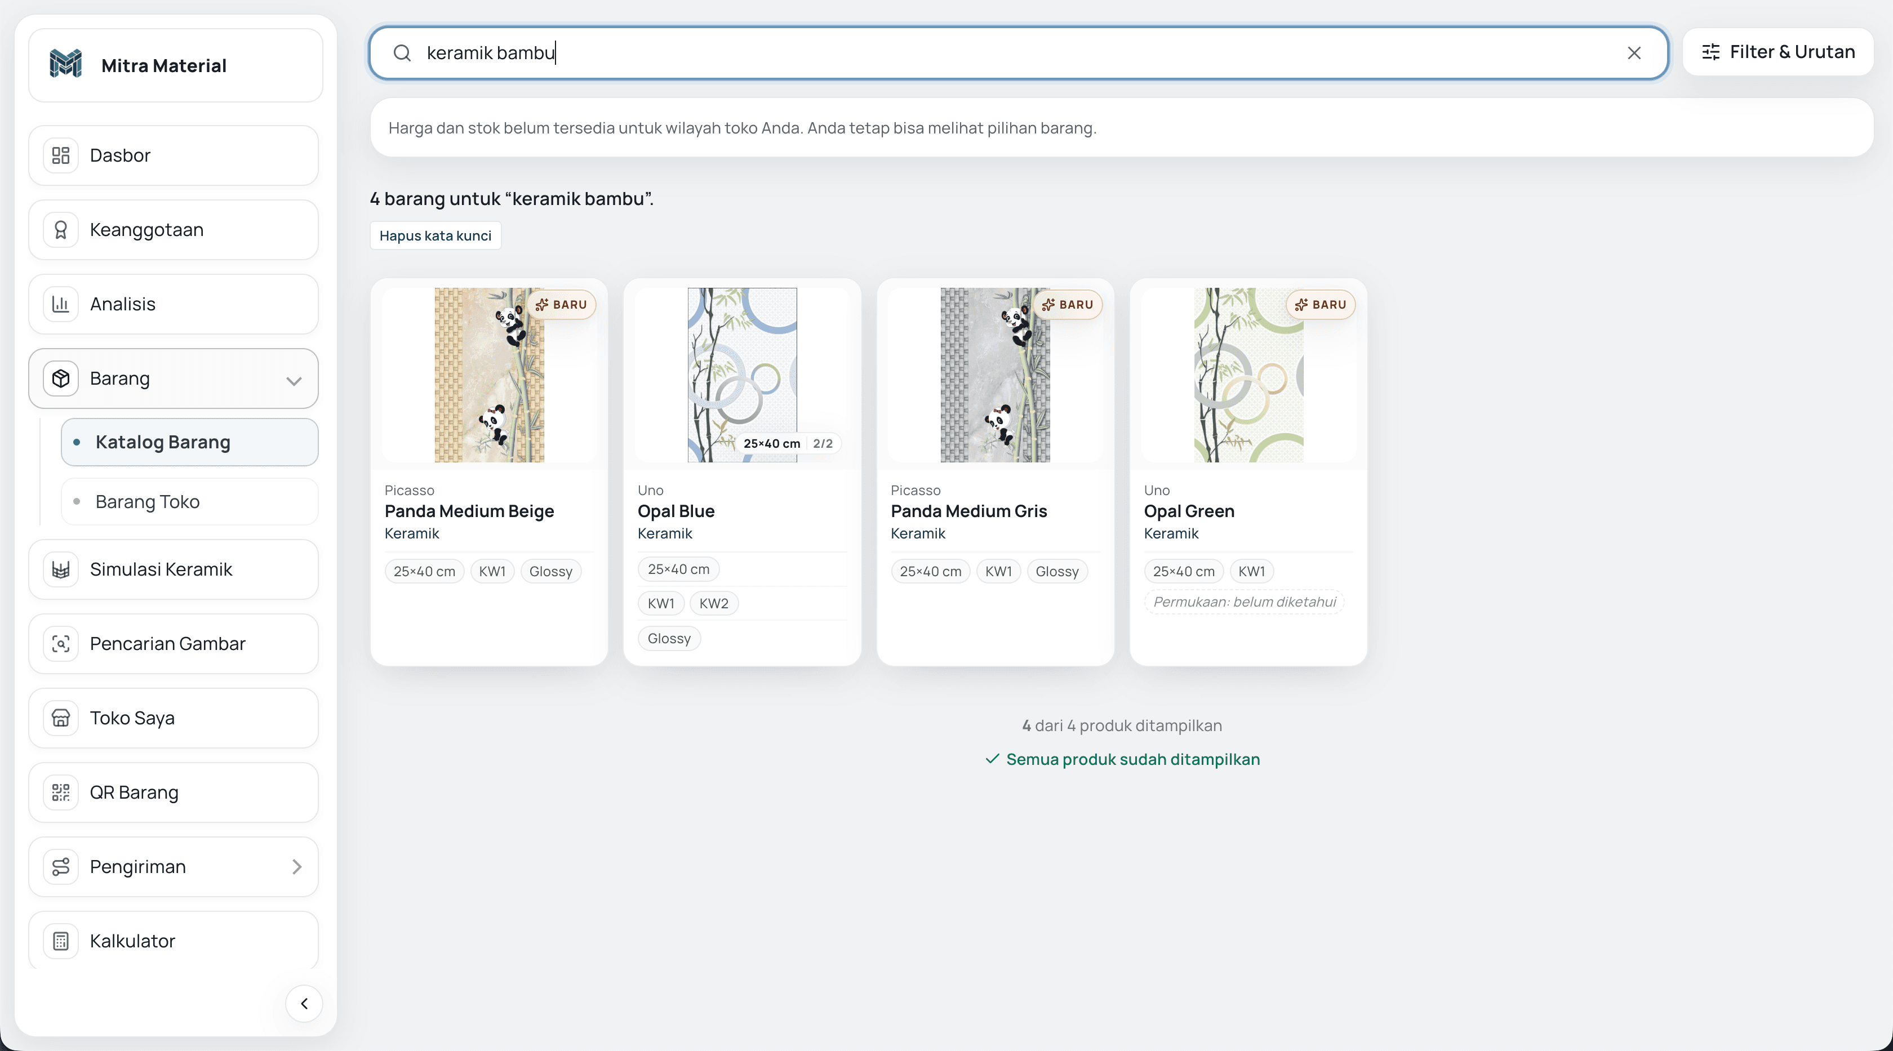The image size is (1893, 1051).
Task: Click the Kalkulator icon
Action: (61, 941)
